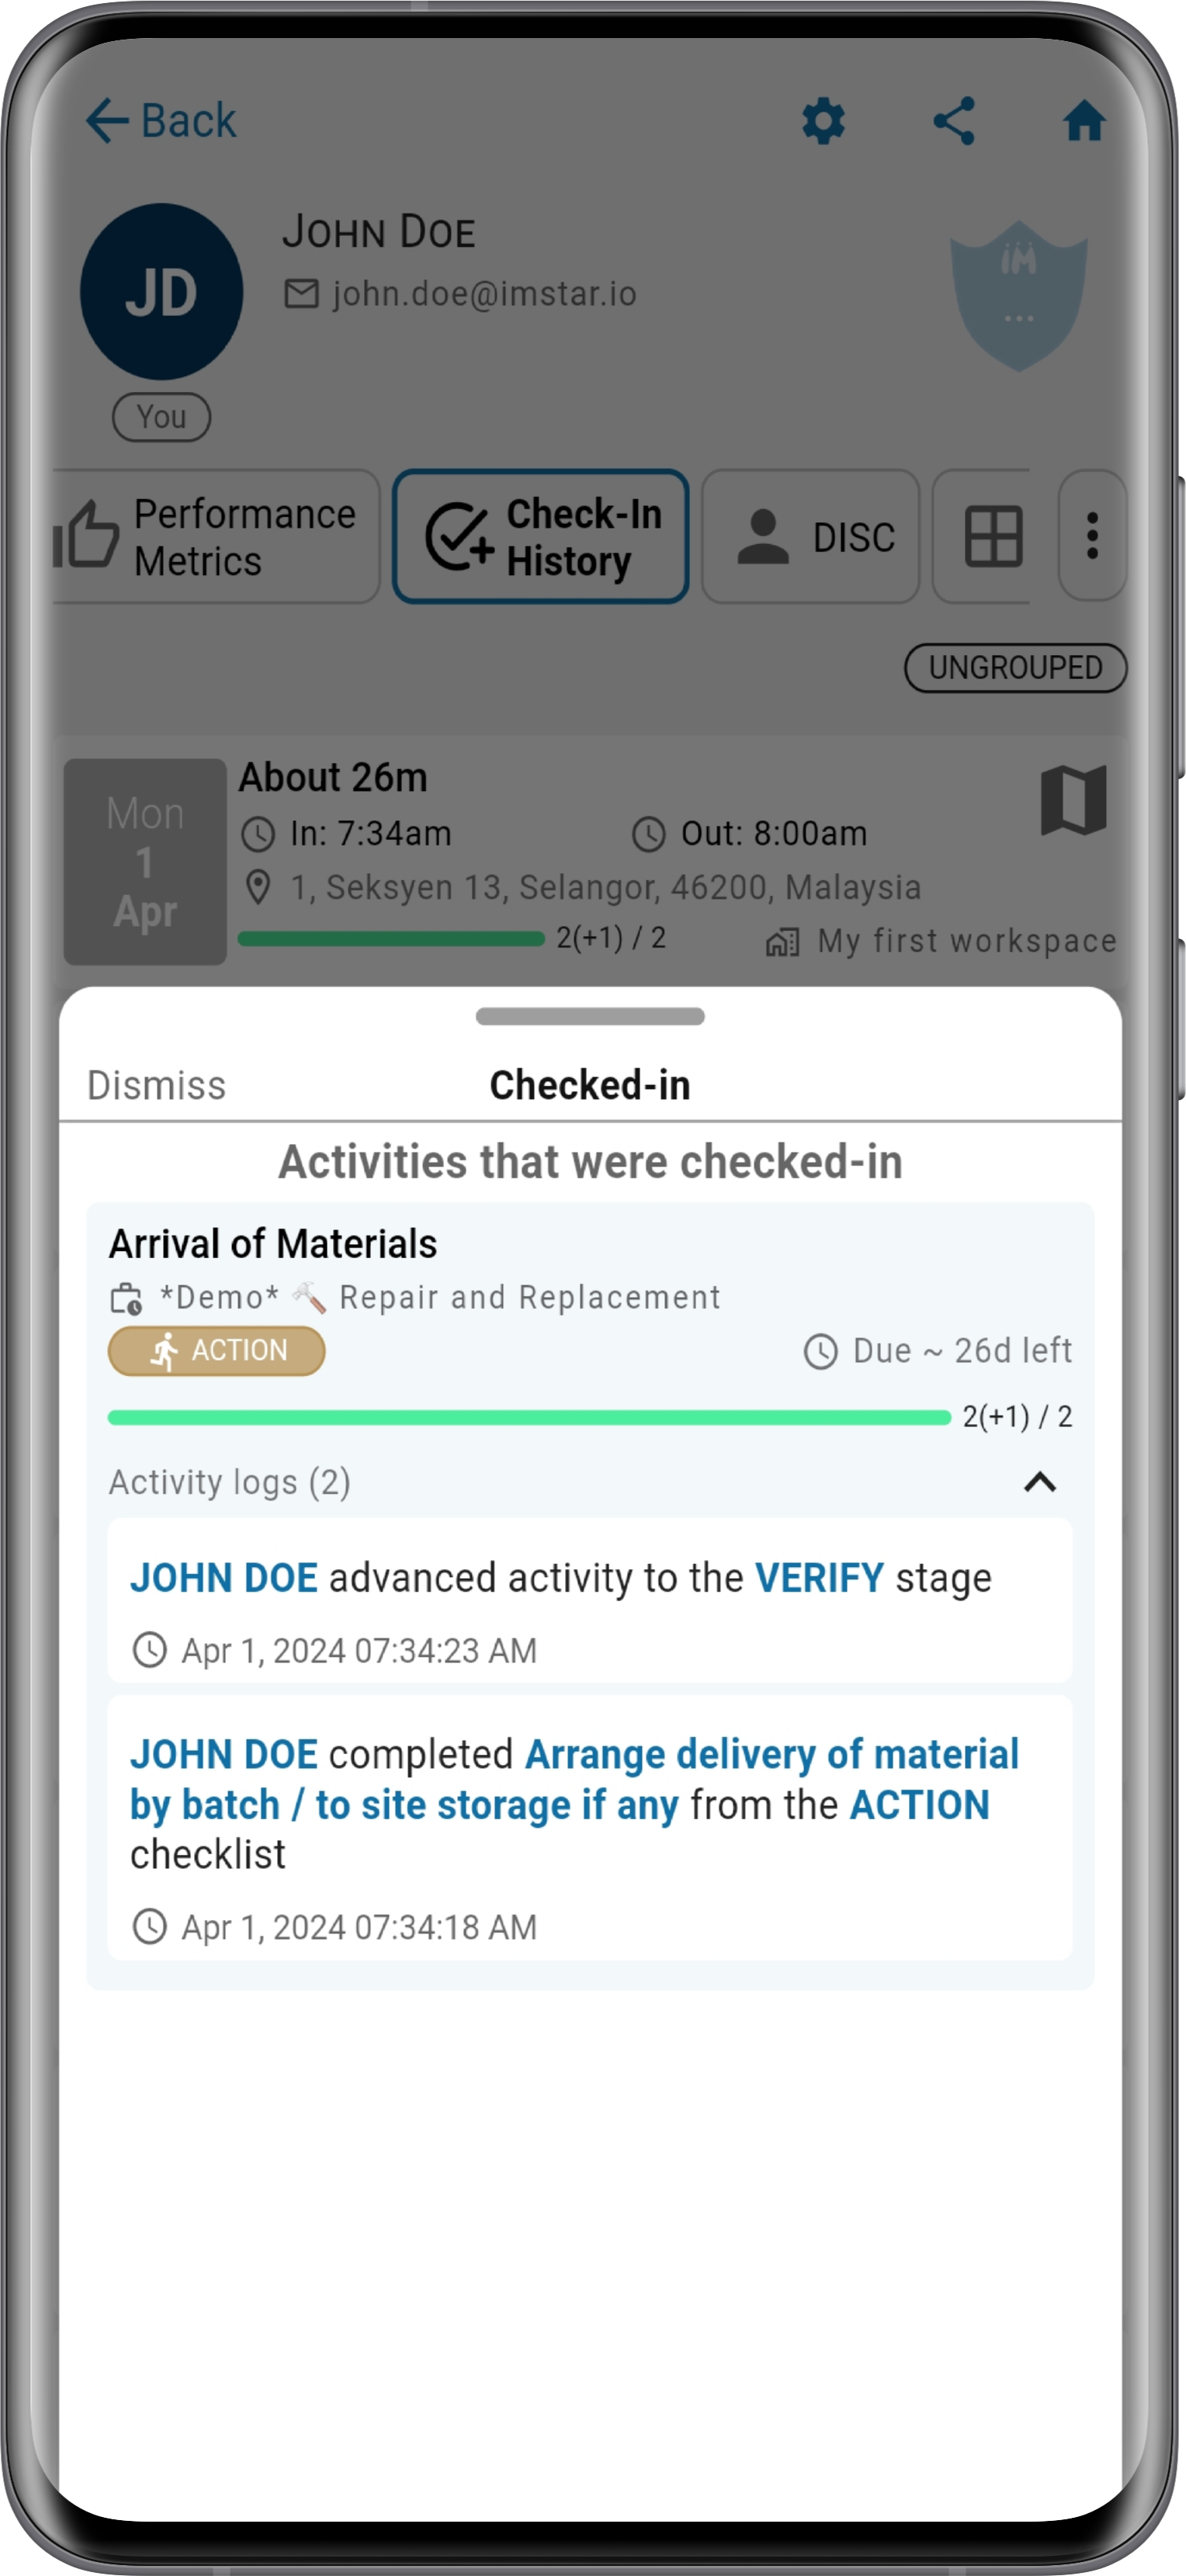Tap the grid layout icon tab
The image size is (1186, 2576).
click(992, 537)
